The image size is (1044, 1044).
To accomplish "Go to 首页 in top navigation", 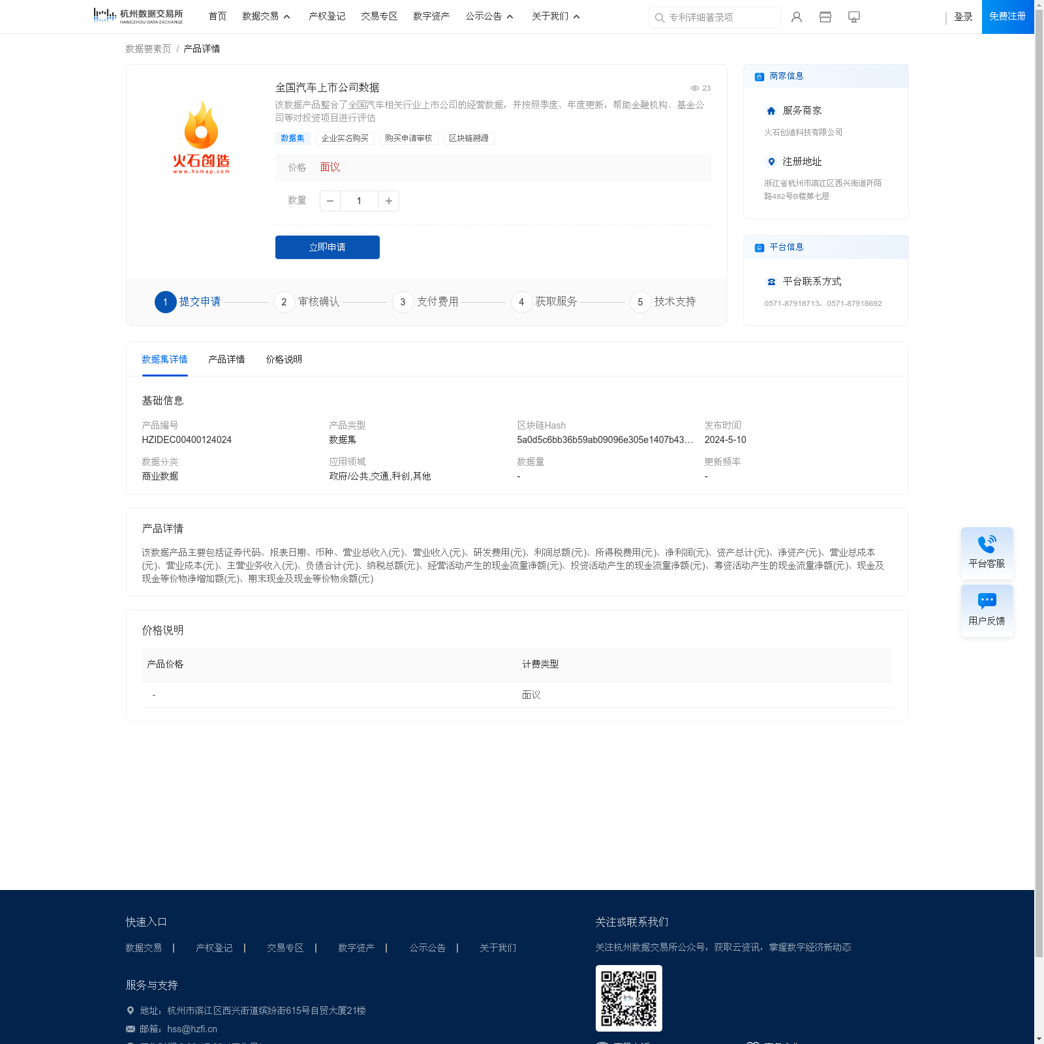I will 217,16.
